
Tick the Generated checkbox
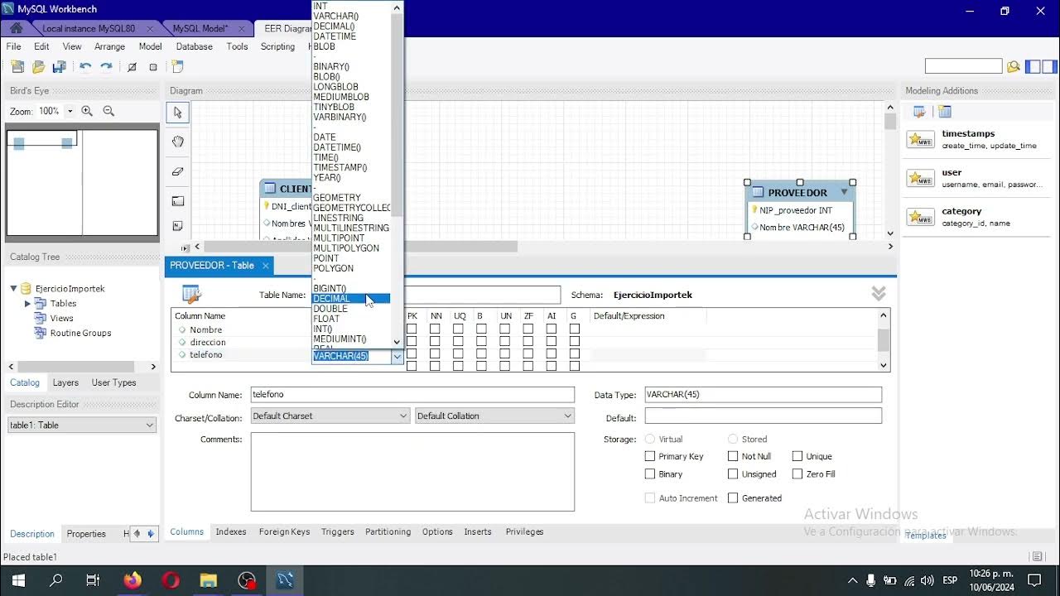click(733, 498)
